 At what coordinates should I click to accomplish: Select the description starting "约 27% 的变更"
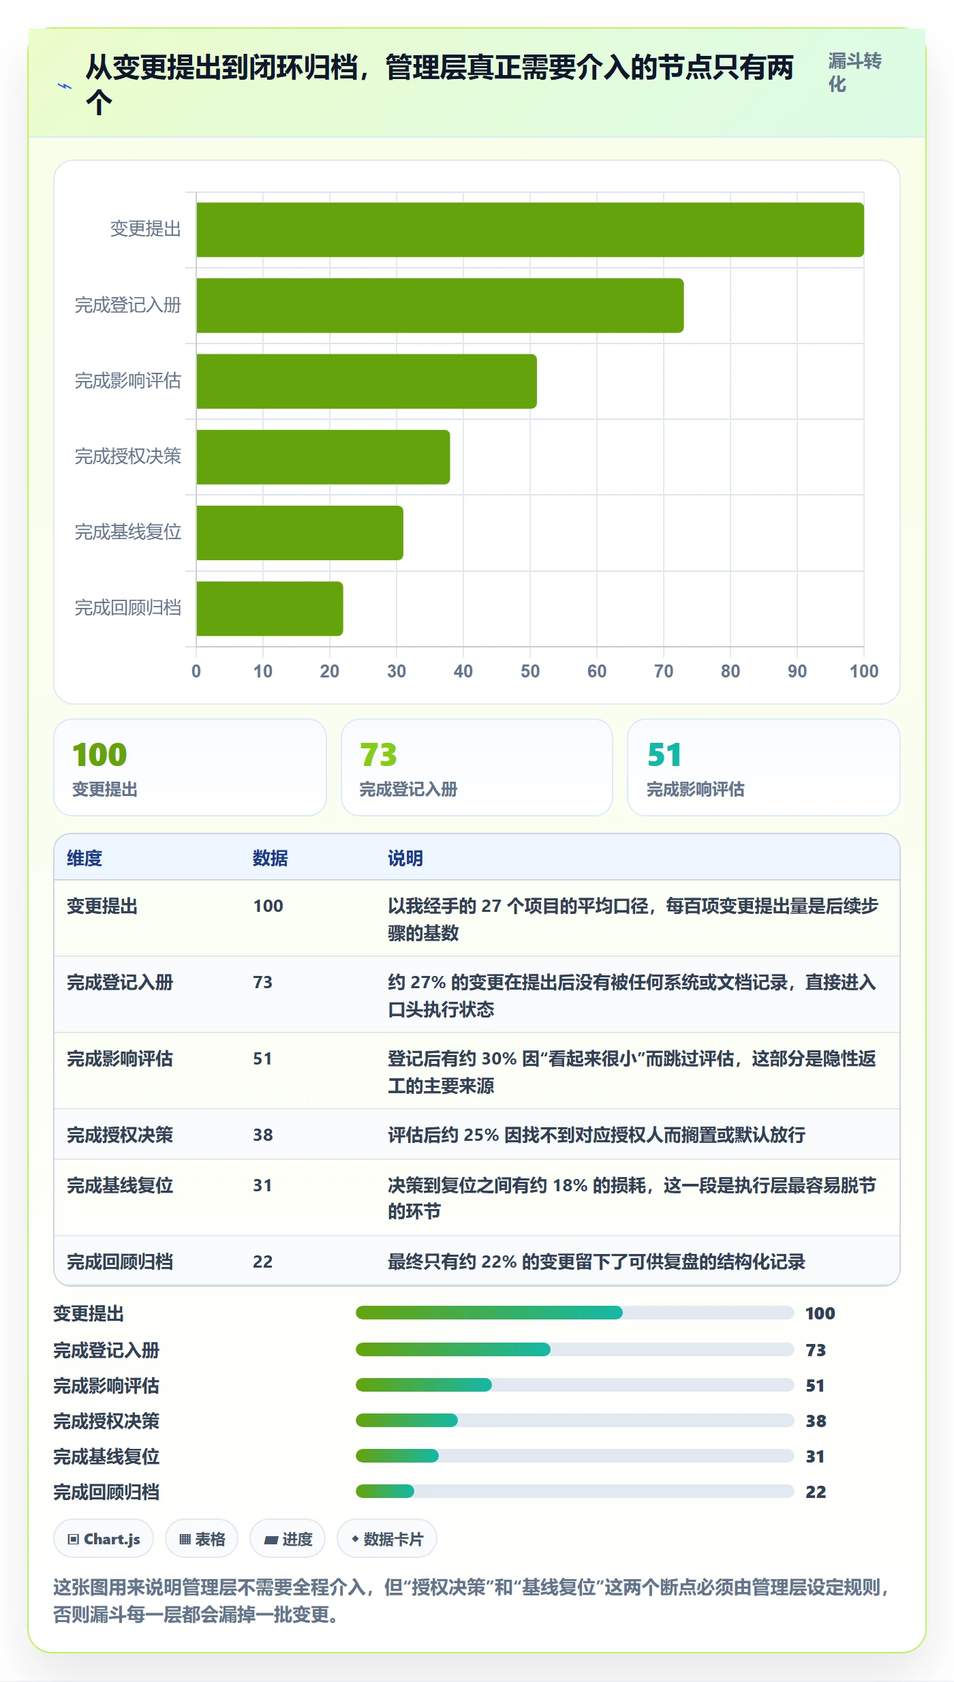632,995
